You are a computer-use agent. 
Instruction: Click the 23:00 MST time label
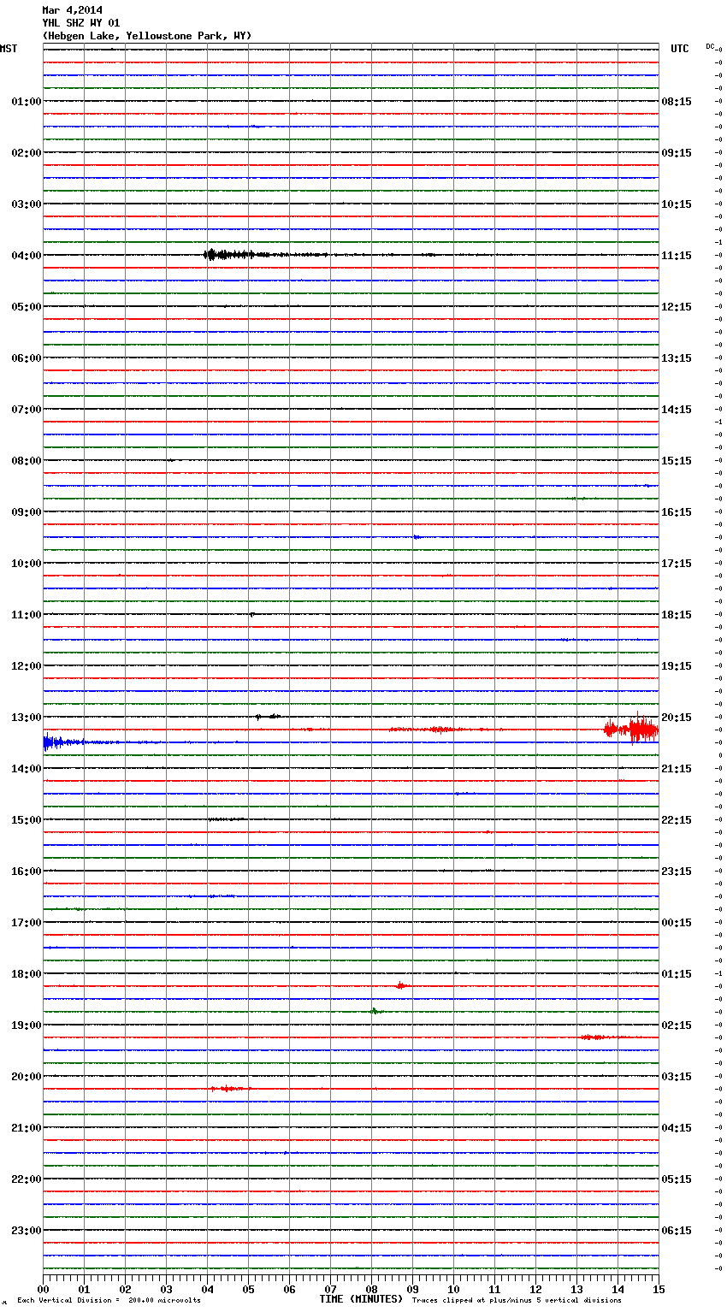click(27, 1231)
